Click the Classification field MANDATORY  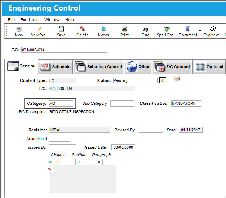[x=186, y=103]
